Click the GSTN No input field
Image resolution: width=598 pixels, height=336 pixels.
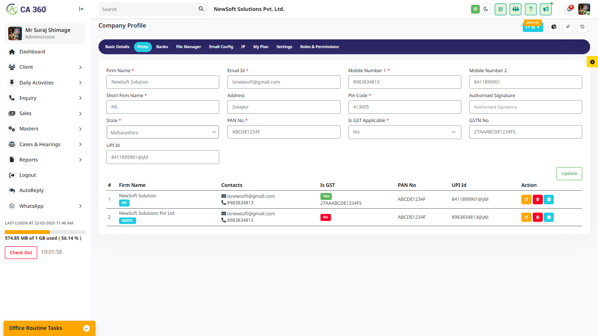pos(526,132)
